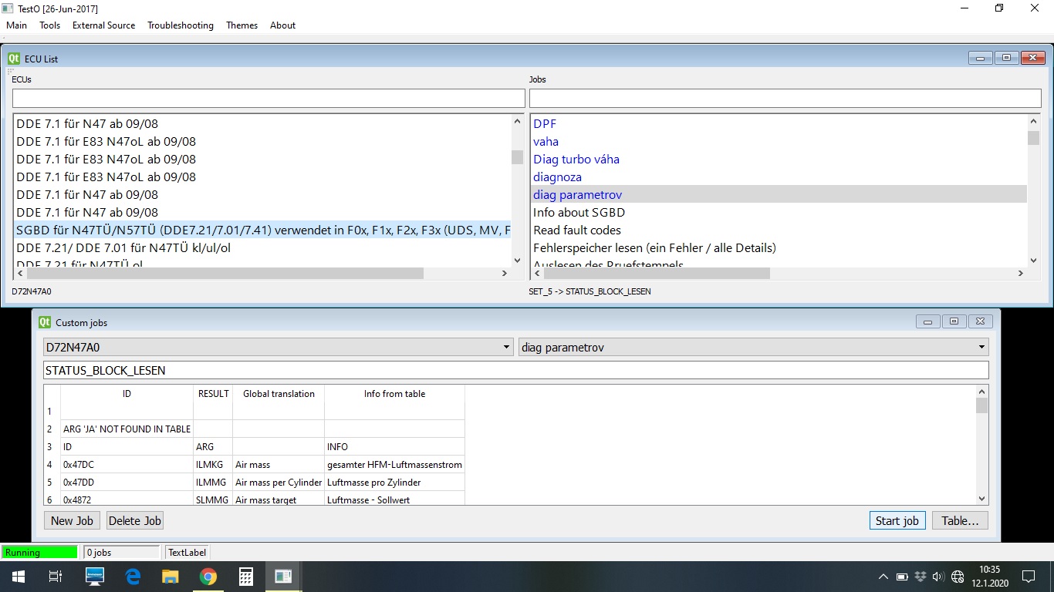Click the ECUs filter input field
This screenshot has height=592, width=1054.
pyautogui.click(x=268, y=99)
